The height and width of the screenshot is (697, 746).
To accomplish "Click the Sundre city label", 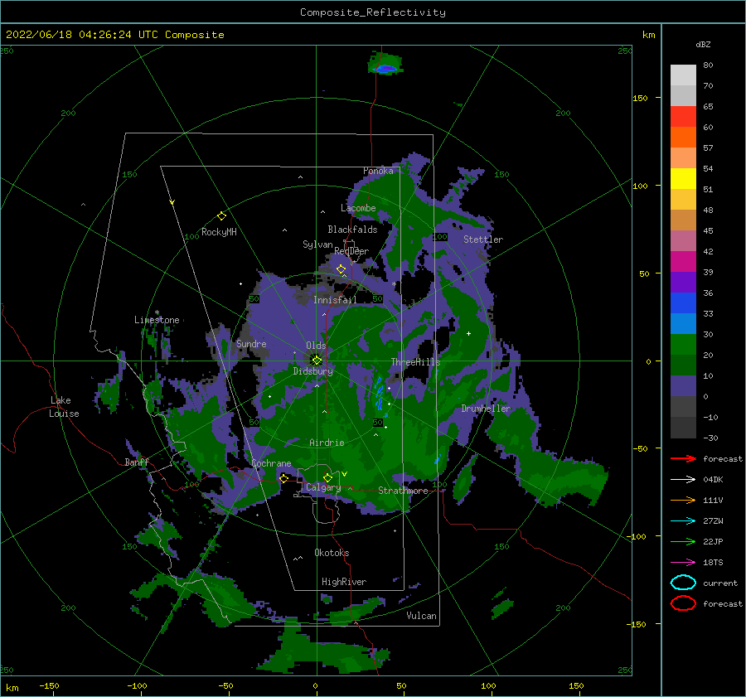I will (251, 343).
